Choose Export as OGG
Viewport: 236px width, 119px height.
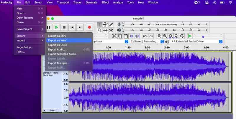pos(69,45)
